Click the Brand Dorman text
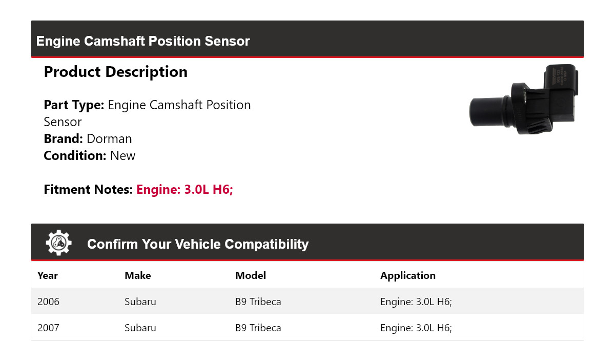 pos(88,139)
